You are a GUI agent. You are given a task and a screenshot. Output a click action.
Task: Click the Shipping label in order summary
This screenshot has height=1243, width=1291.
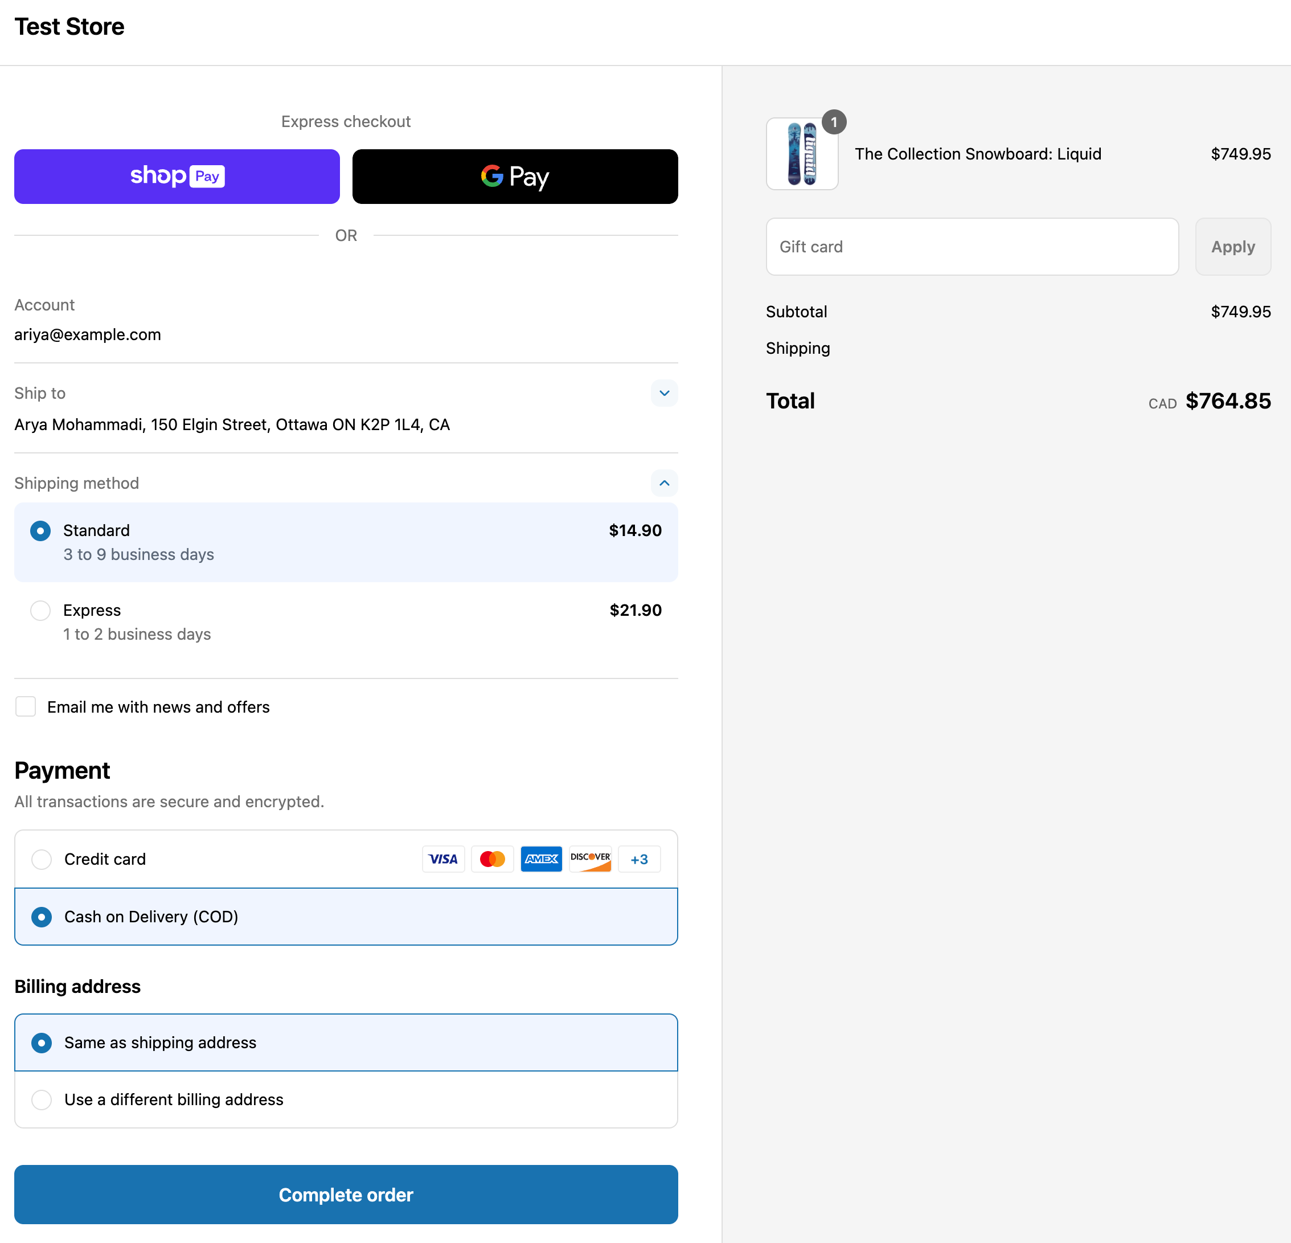(798, 349)
